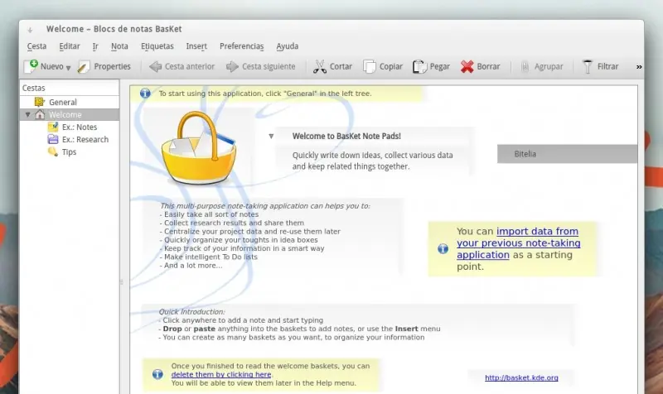
Task: Click the Pegar clipboard icon
Action: [x=419, y=66]
